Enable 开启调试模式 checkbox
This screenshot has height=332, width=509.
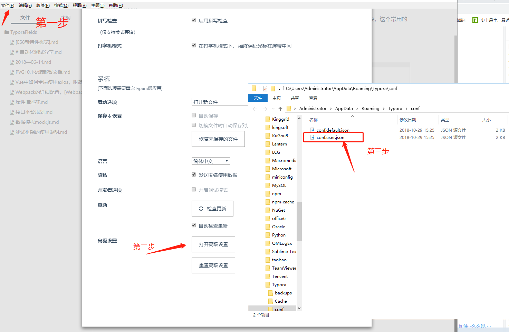coord(194,189)
